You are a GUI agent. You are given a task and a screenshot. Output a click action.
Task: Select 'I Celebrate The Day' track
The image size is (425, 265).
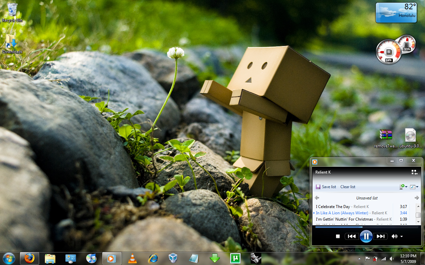[x=333, y=207]
